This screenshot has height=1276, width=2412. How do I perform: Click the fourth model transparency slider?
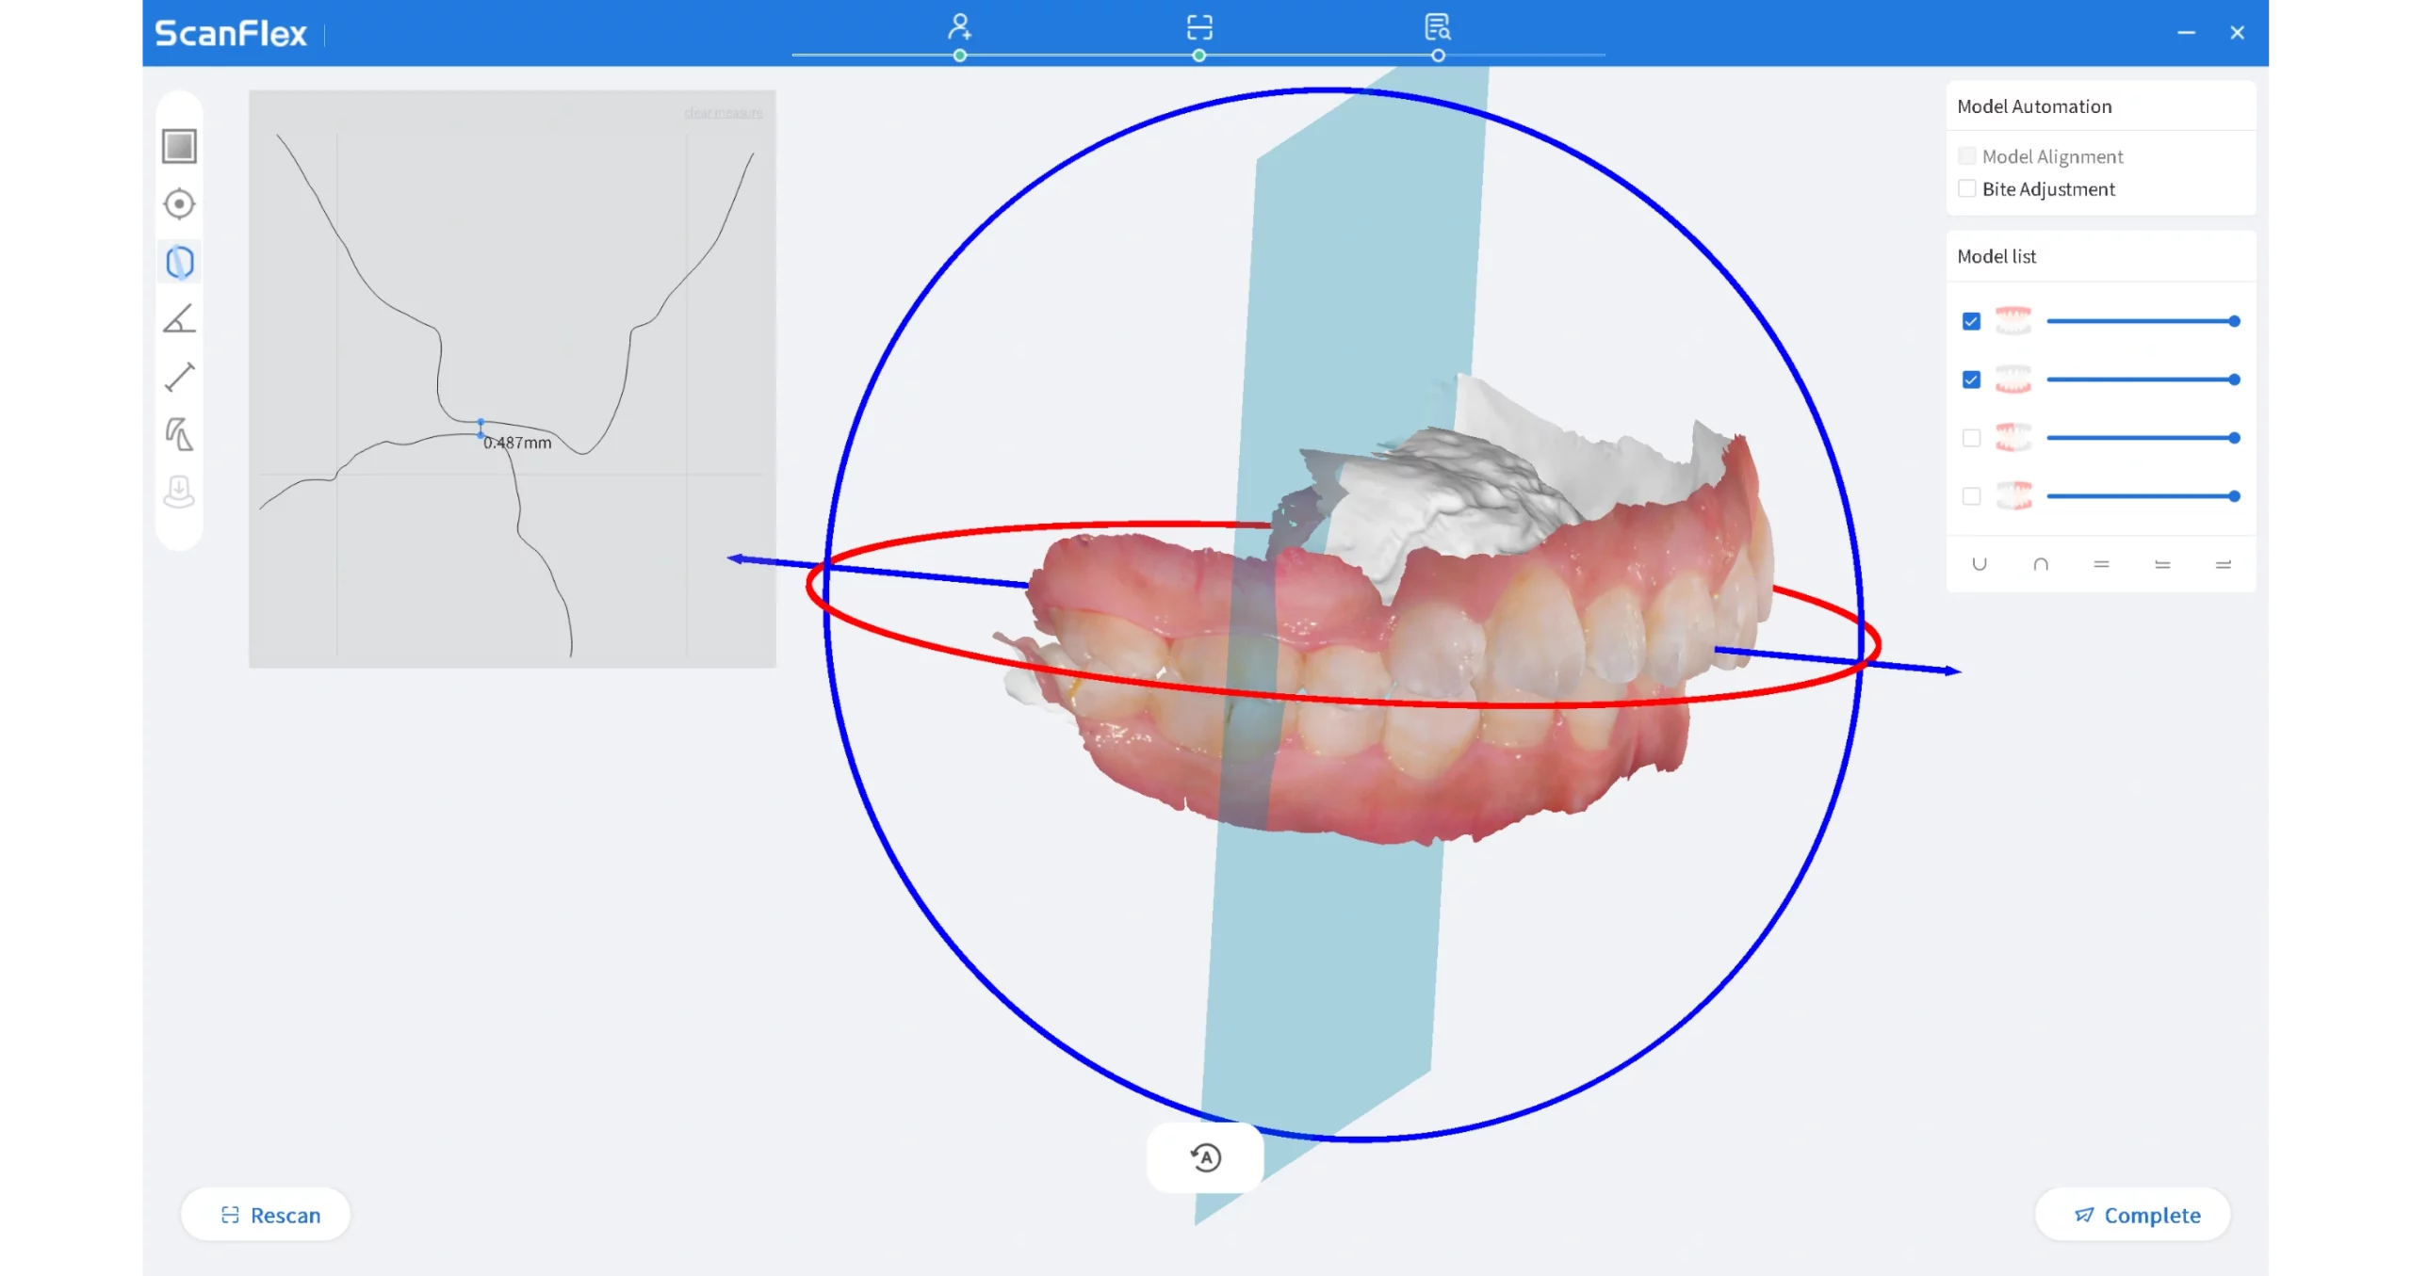tap(2143, 496)
